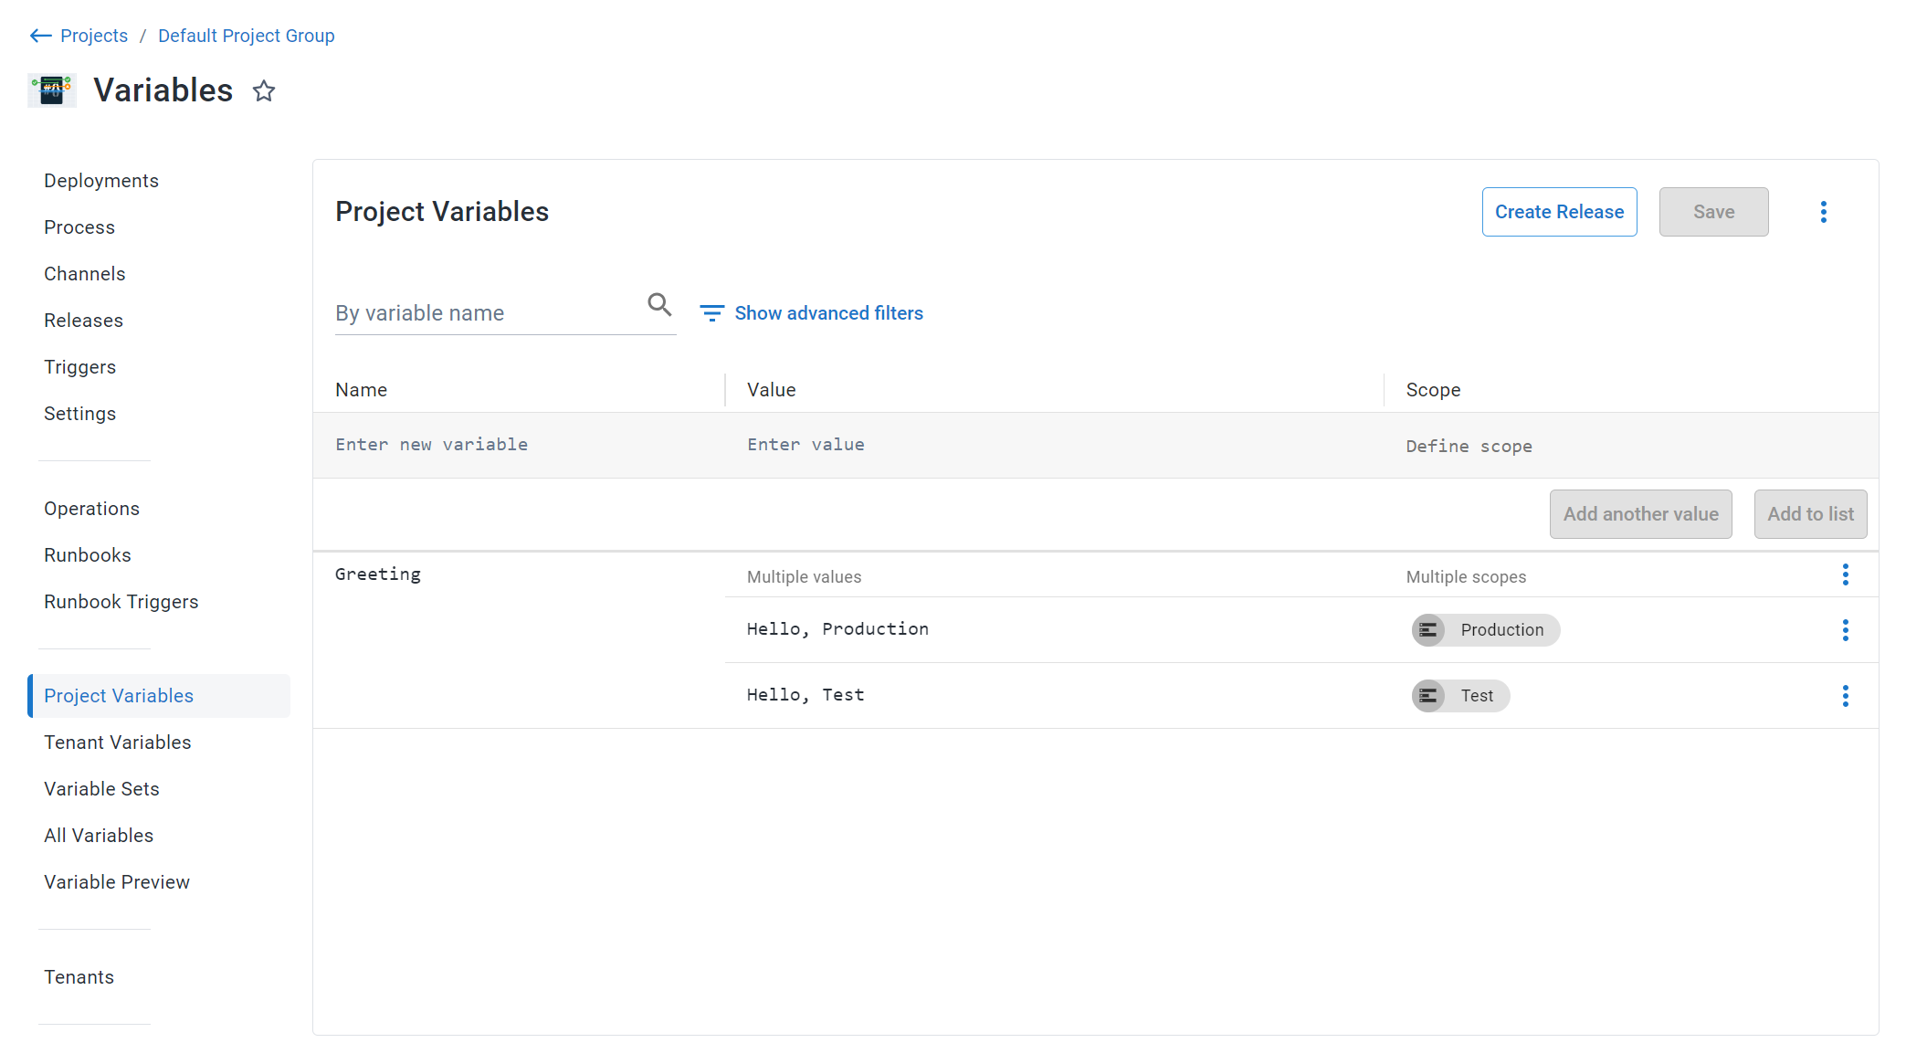1906x1043 pixels.
Task: Navigate to Tenant Variables section
Action: (118, 743)
